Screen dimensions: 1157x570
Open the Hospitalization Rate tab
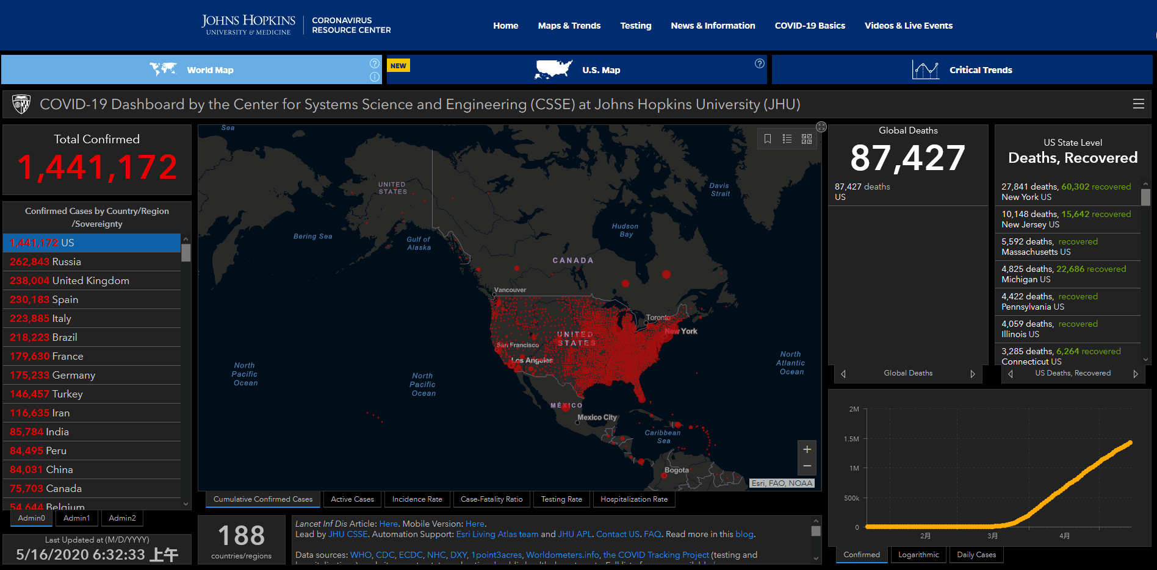click(634, 499)
